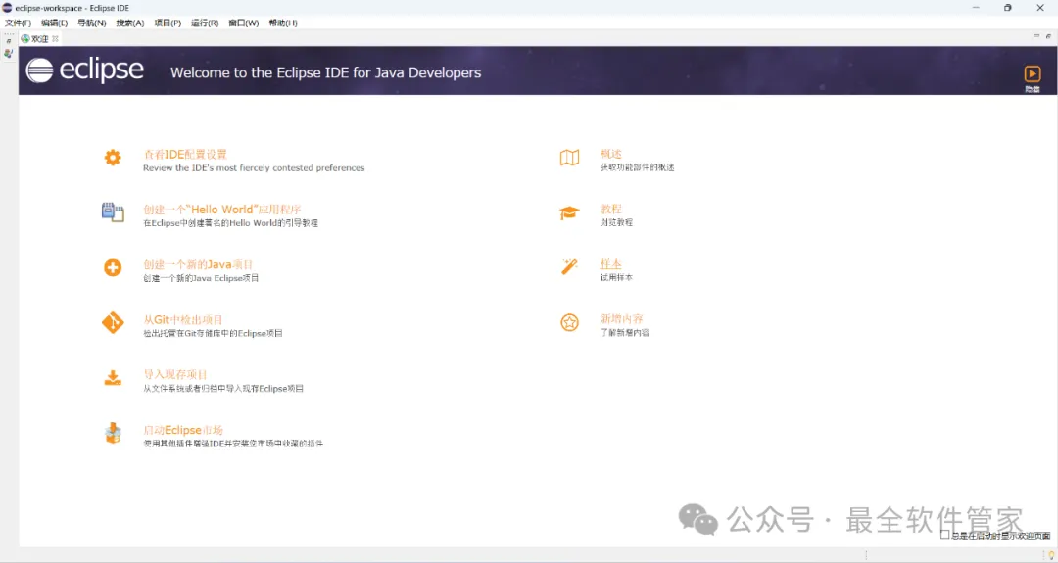Viewport: 1058px width, 563px height.
Task: Open the 导航(N) menu
Action: pos(92,23)
